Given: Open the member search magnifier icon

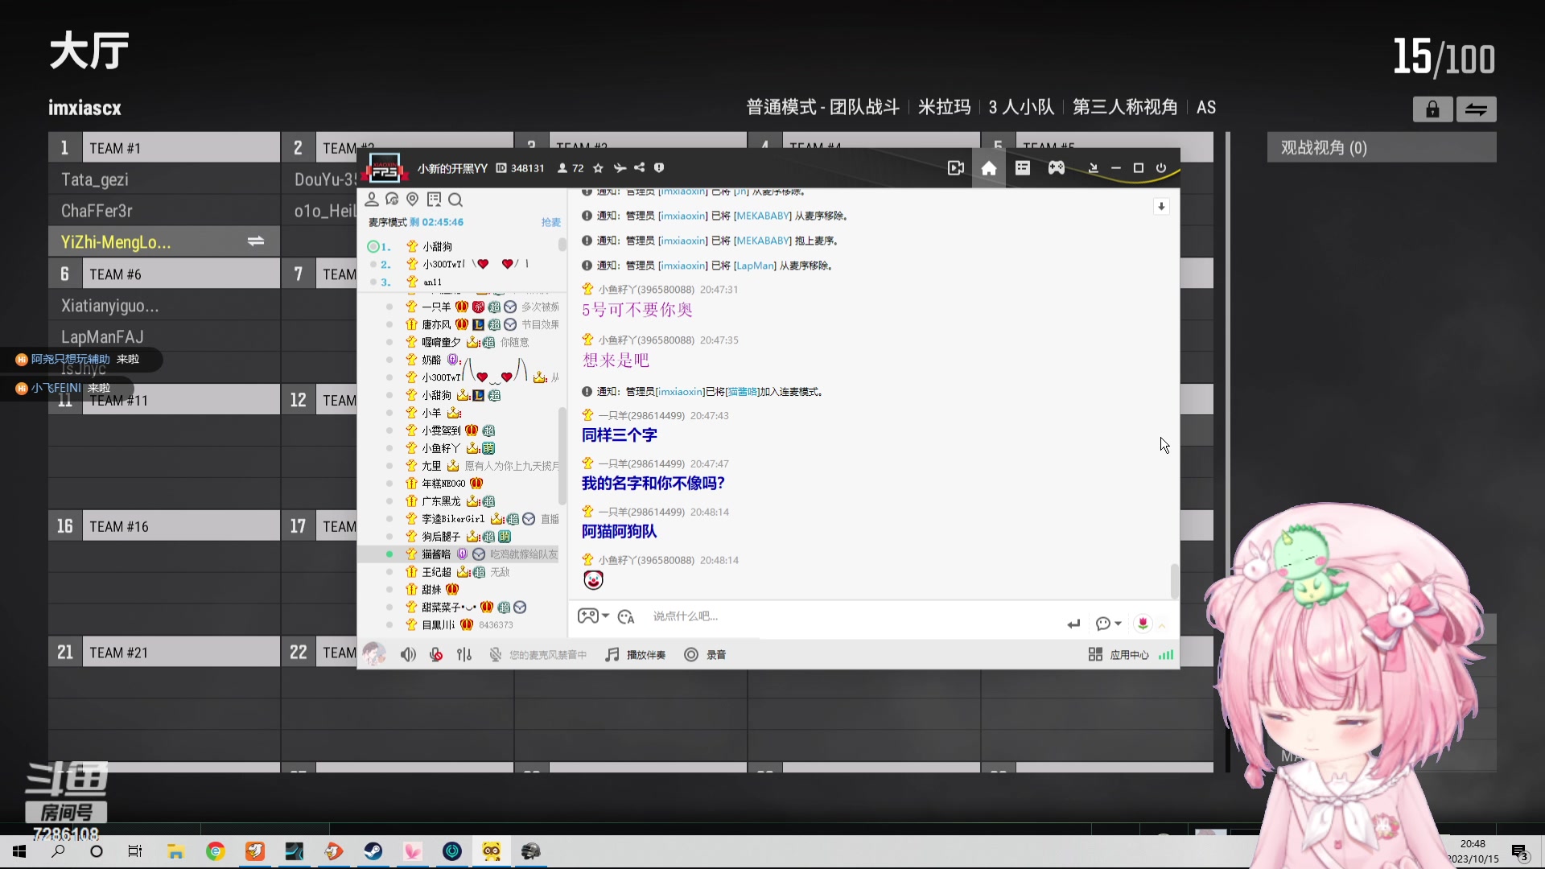Looking at the screenshot, I should (455, 199).
